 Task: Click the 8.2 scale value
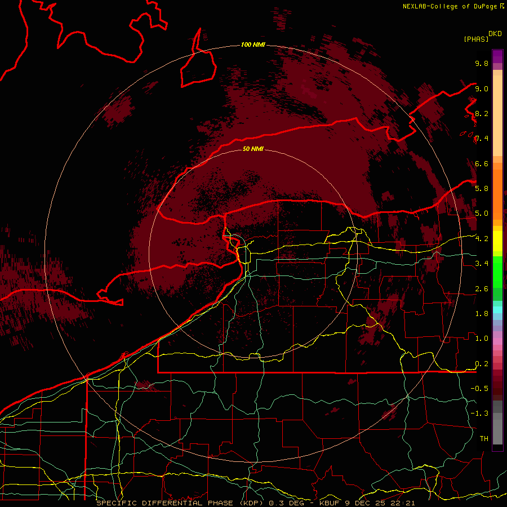(482, 113)
